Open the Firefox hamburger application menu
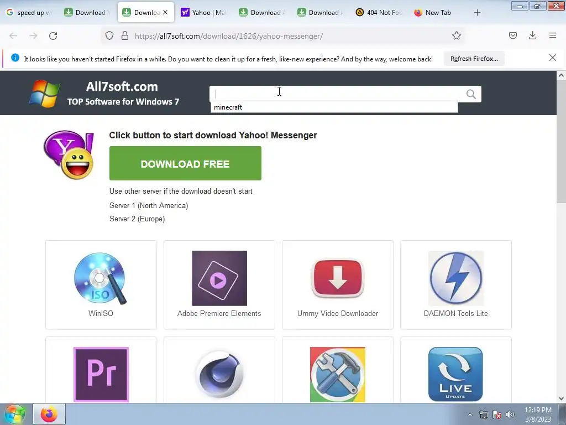The height and width of the screenshot is (425, 566). pyautogui.click(x=553, y=35)
